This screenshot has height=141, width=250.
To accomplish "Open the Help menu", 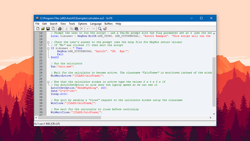I will point(118,24).
